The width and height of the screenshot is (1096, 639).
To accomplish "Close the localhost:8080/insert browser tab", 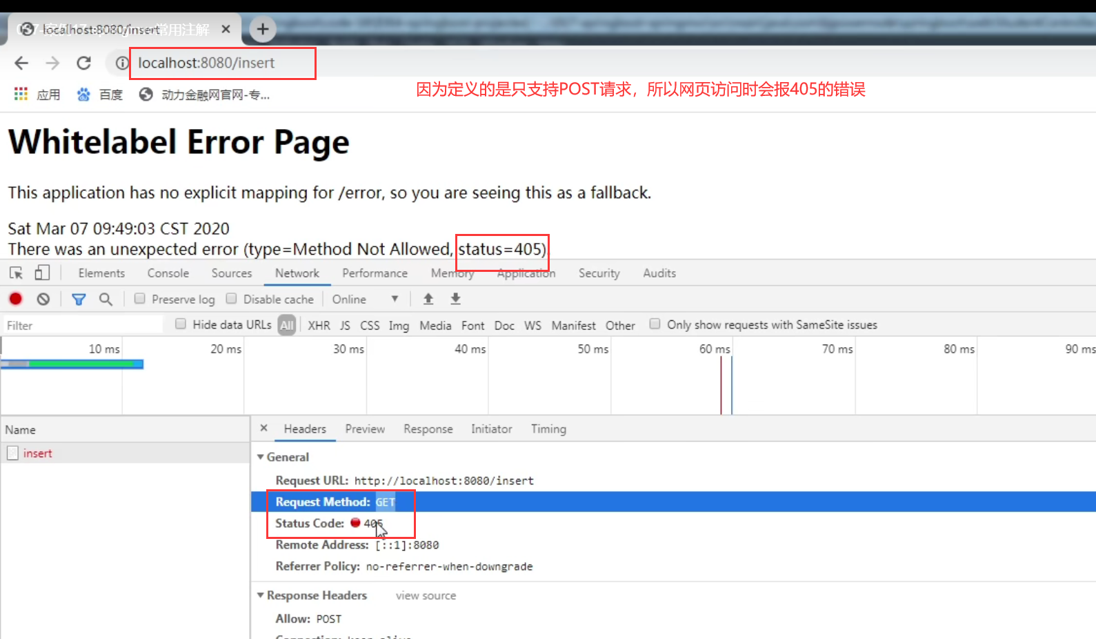I will coord(226,29).
